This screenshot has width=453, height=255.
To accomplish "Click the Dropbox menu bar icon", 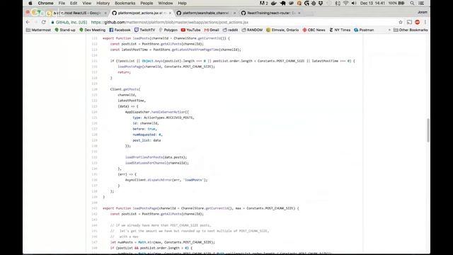I will coord(321,3).
